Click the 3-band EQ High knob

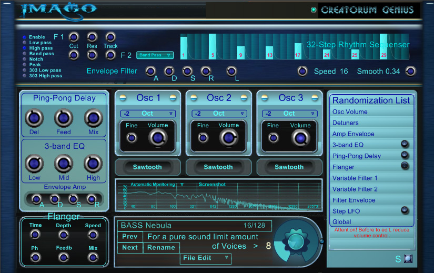(93, 164)
